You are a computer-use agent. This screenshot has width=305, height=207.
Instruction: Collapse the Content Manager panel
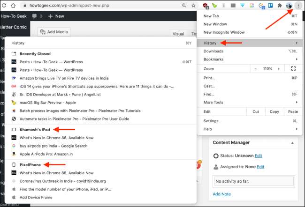point(292,142)
